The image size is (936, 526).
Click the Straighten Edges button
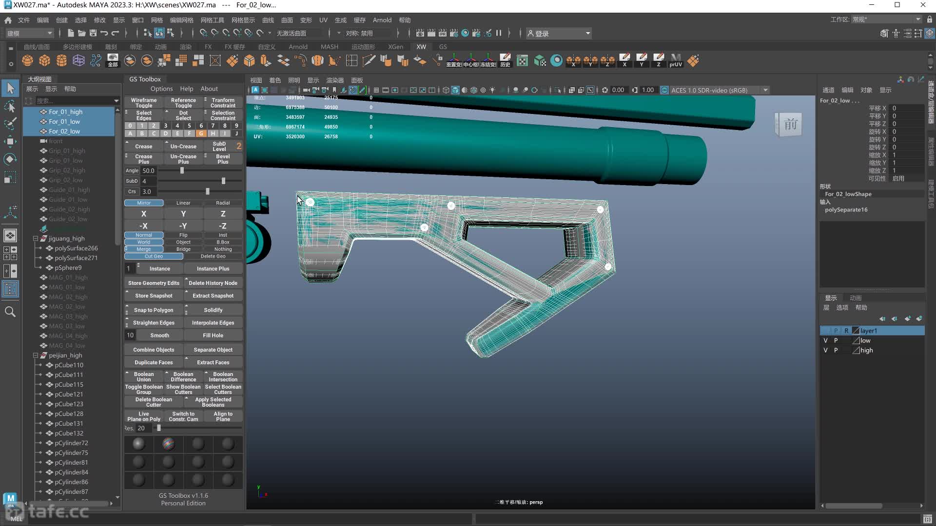pyautogui.click(x=154, y=323)
